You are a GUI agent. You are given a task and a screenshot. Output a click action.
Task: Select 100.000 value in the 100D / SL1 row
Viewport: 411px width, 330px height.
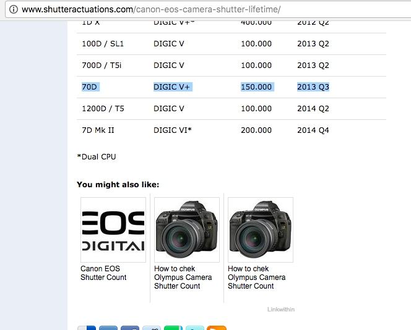pyautogui.click(x=256, y=44)
